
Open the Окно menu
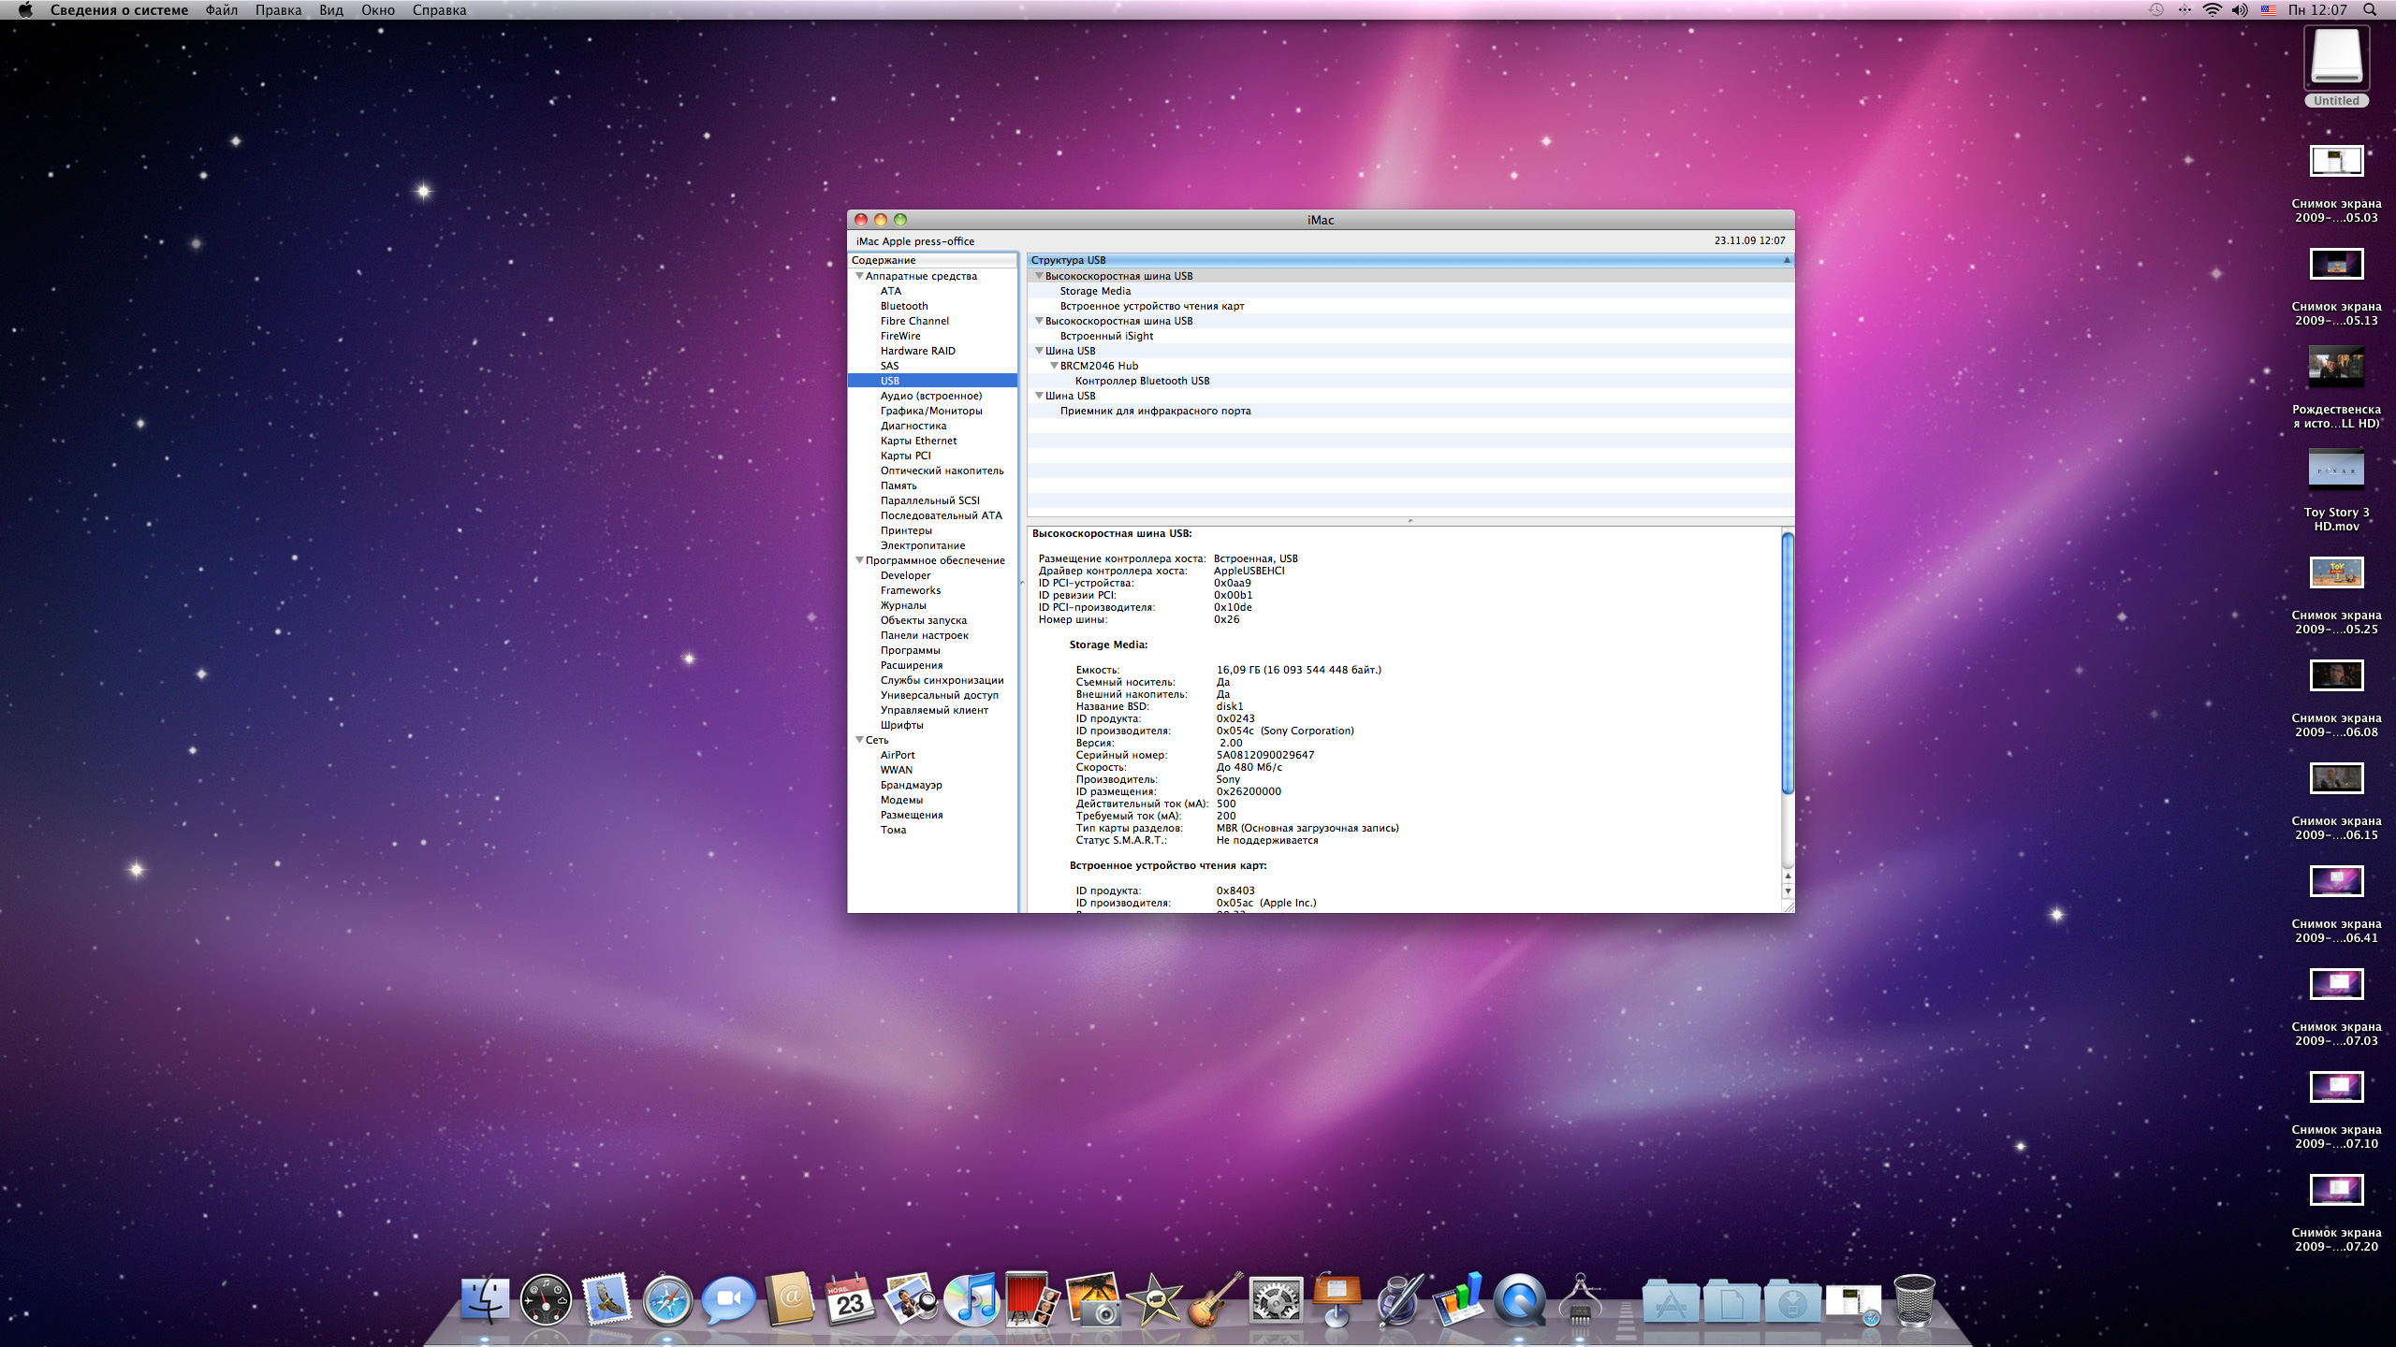[378, 10]
